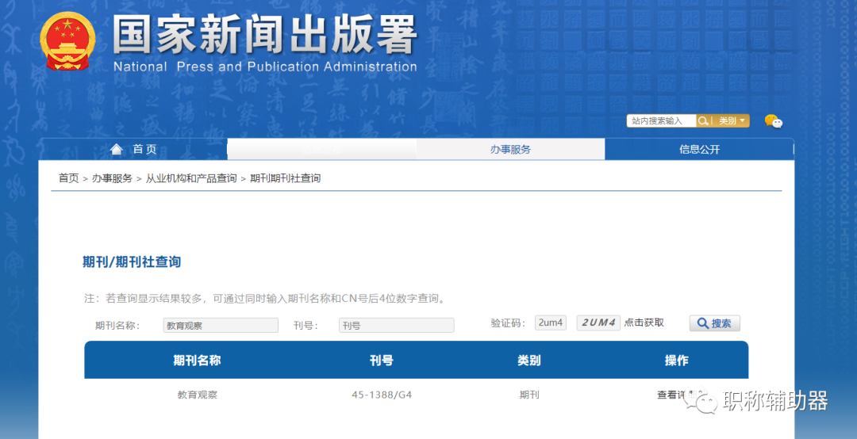Click the 期刊名称 column header
This screenshot has height=439, width=857.
(x=198, y=361)
